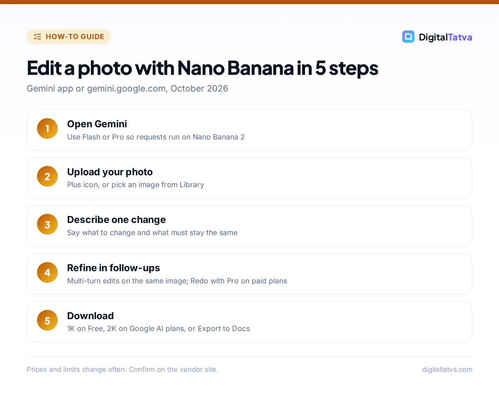Click the DigitalTatva logo icon

(x=408, y=37)
